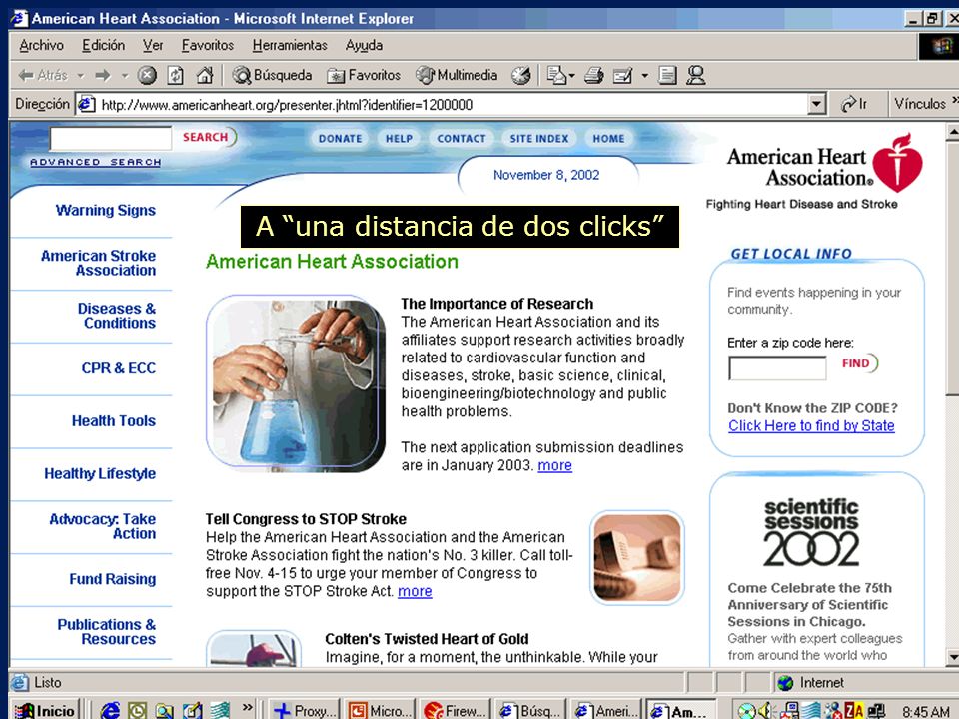Click more link after STOP Stroke Act

415,591
